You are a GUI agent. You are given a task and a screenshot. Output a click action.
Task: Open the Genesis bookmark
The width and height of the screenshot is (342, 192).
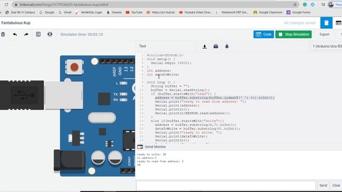coord(114,12)
